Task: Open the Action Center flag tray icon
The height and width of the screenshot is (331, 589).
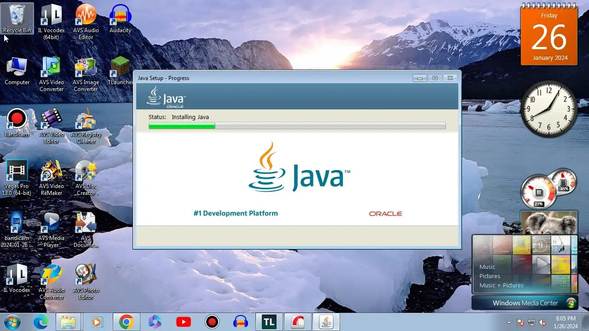Action: pyautogui.click(x=520, y=322)
